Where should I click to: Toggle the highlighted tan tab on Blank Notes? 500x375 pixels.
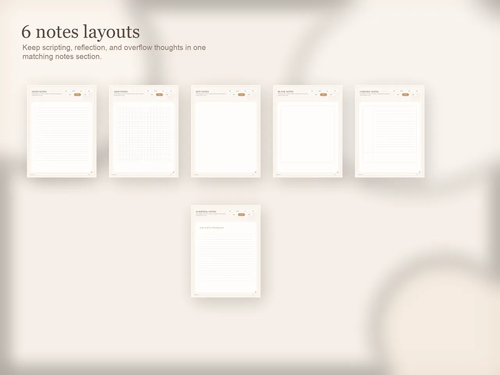[323, 95]
